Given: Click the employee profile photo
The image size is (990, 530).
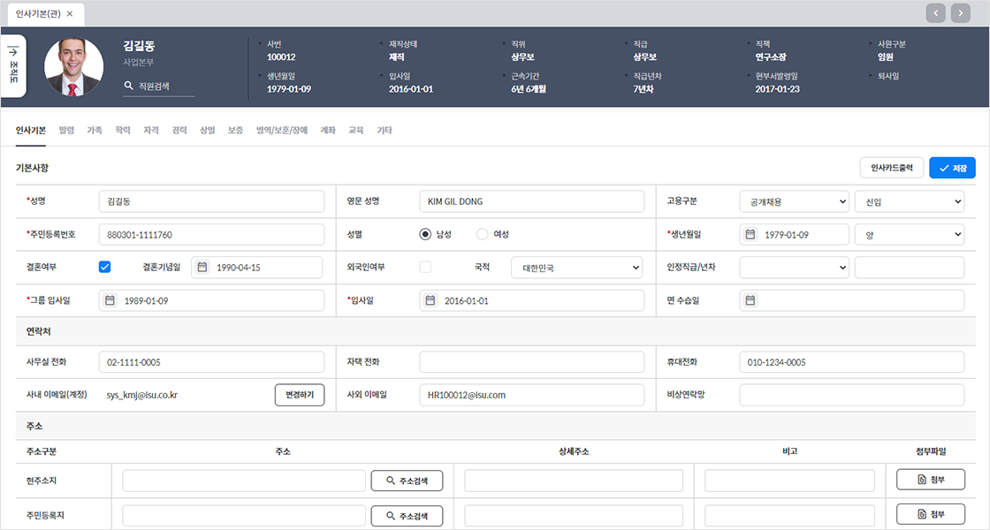Looking at the screenshot, I should 73,67.
